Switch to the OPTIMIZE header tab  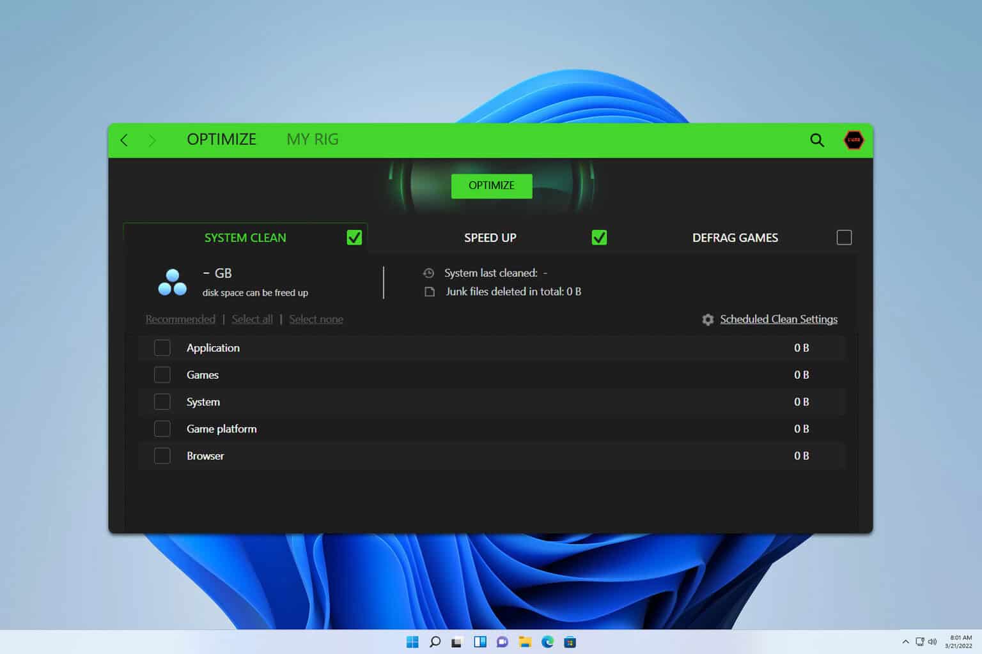(x=221, y=139)
